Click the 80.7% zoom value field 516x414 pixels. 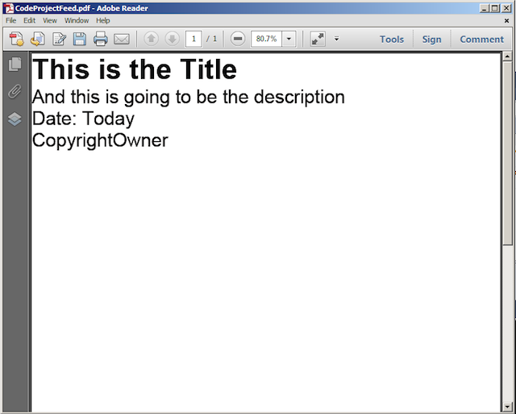tap(266, 39)
